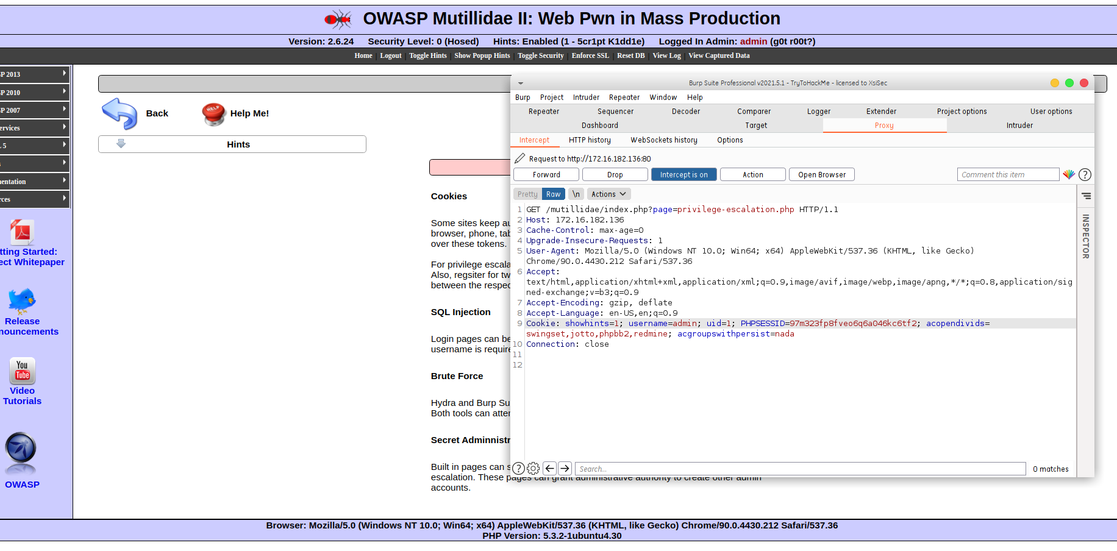Click the Home link in top bar
This screenshot has width=1117, height=551.
363,55
